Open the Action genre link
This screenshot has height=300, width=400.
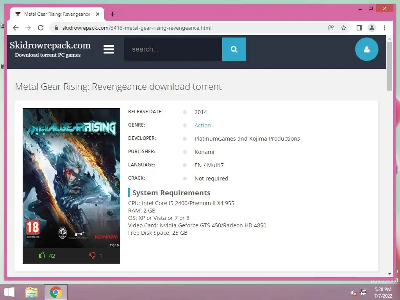(x=203, y=125)
